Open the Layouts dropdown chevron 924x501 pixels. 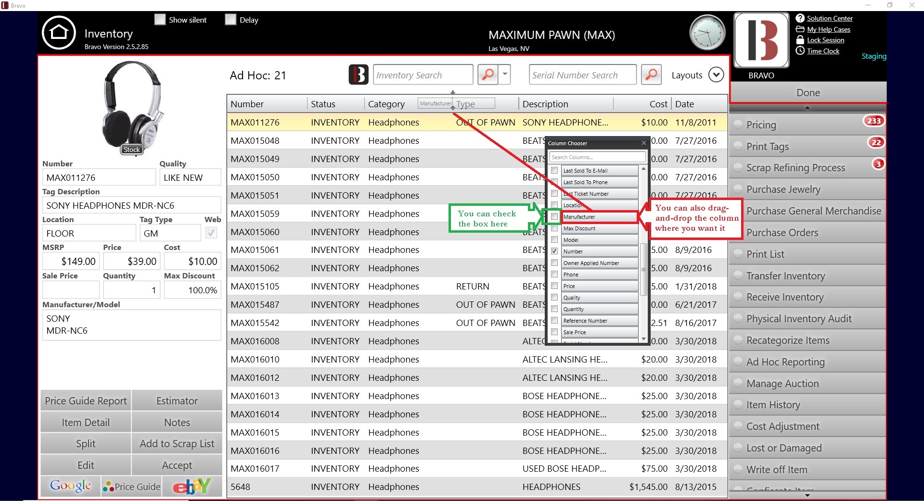tap(716, 75)
